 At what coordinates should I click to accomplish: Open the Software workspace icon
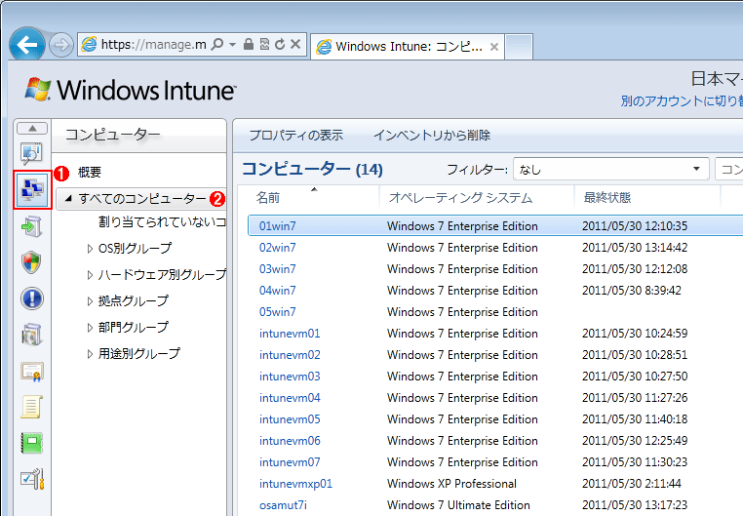click(32, 335)
